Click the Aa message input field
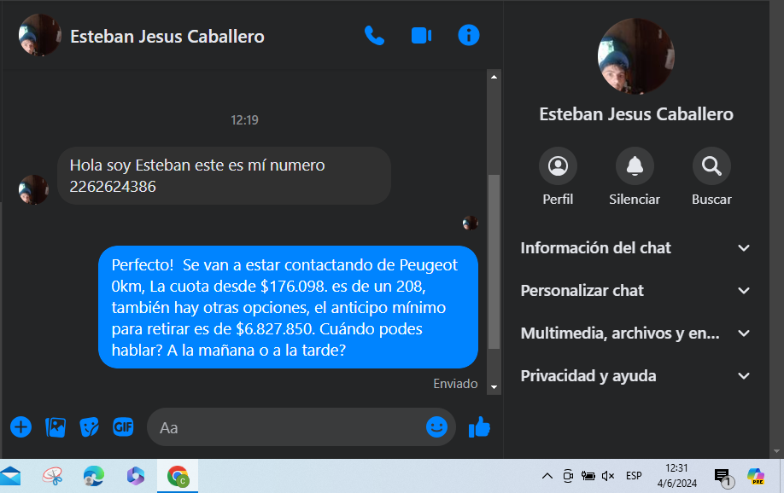 pyautogui.click(x=286, y=427)
